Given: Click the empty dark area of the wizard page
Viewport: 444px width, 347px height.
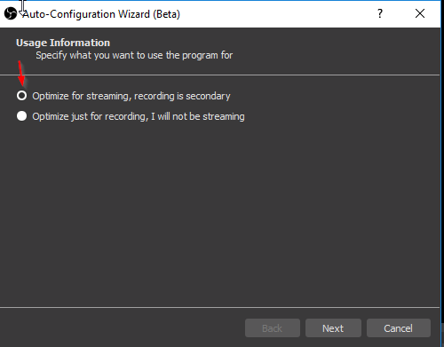Looking at the screenshot, I should (219, 213).
